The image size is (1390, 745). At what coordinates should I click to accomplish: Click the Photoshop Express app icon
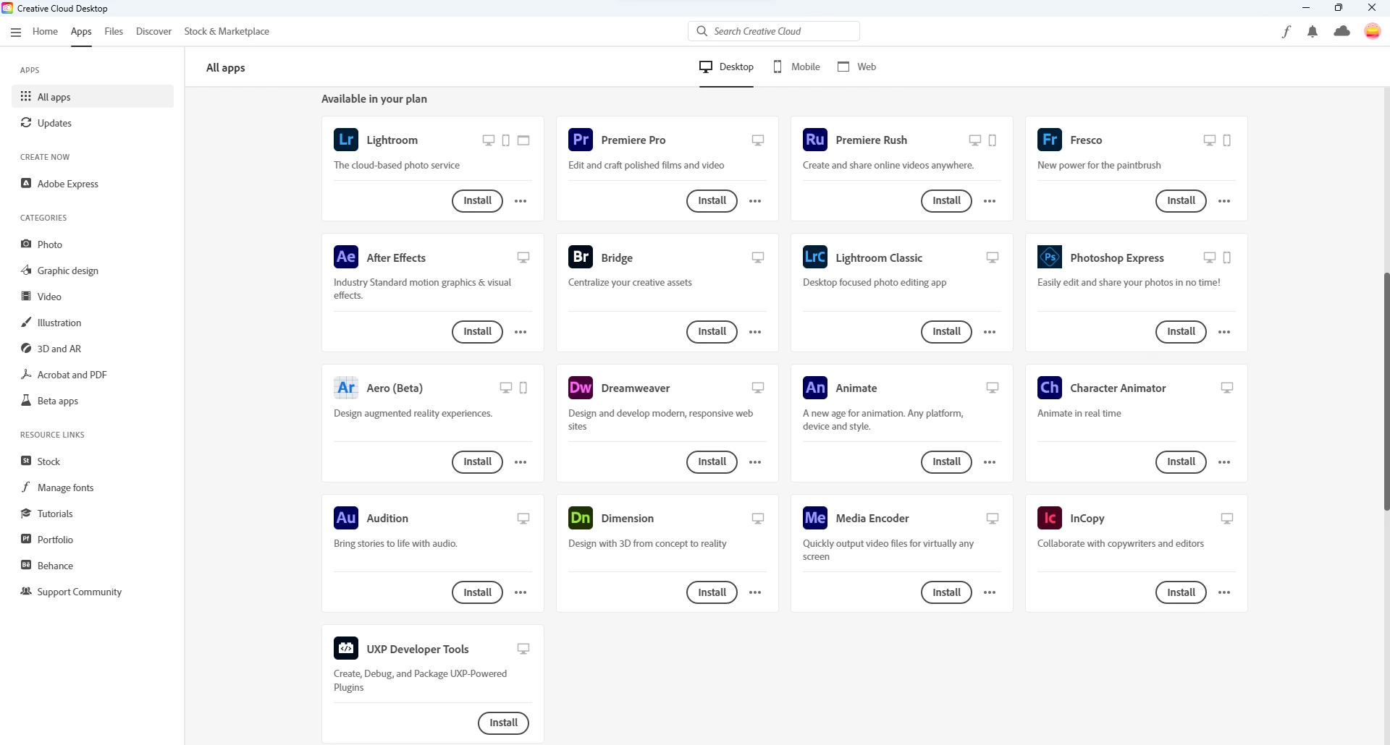point(1050,257)
